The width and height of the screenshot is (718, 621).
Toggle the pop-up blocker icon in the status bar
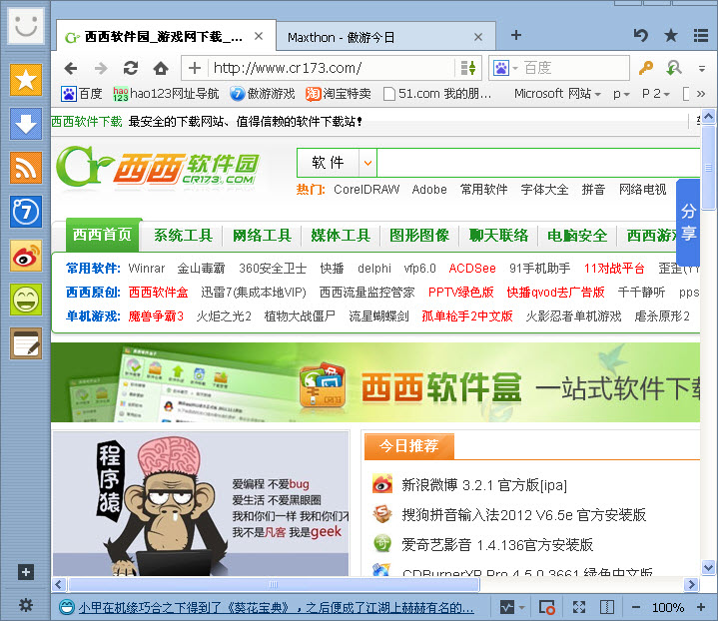click(547, 608)
